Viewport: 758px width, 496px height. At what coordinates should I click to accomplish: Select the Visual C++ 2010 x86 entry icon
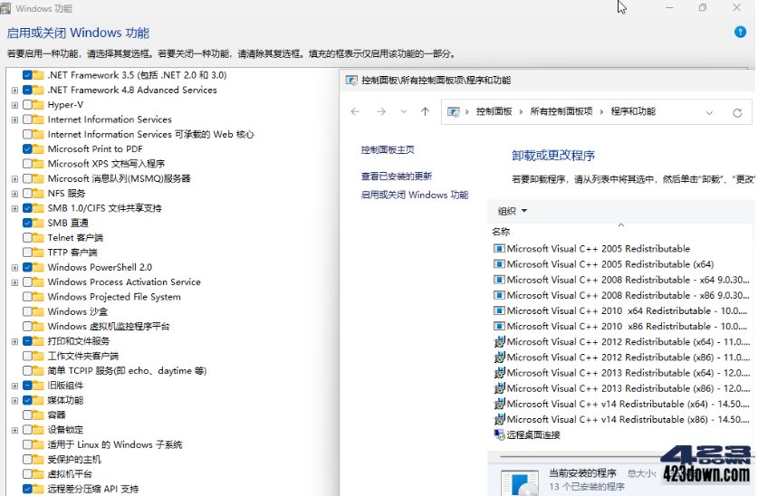tap(499, 326)
